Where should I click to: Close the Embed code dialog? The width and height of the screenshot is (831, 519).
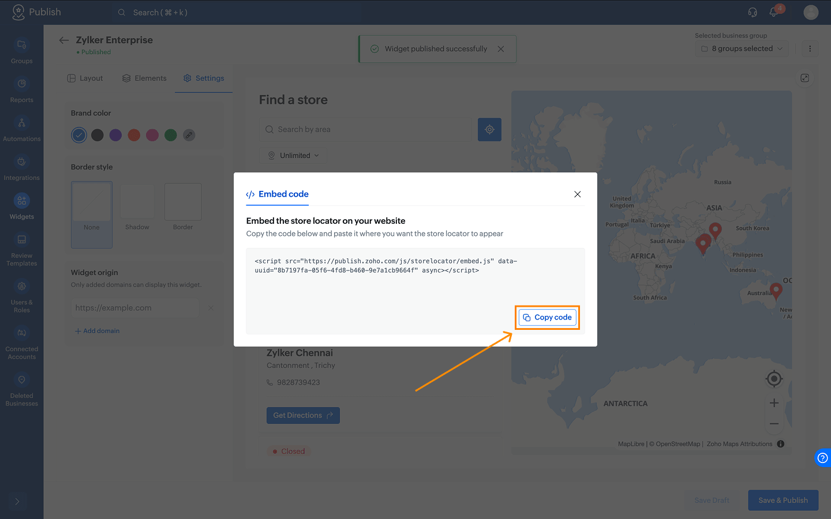tap(578, 194)
